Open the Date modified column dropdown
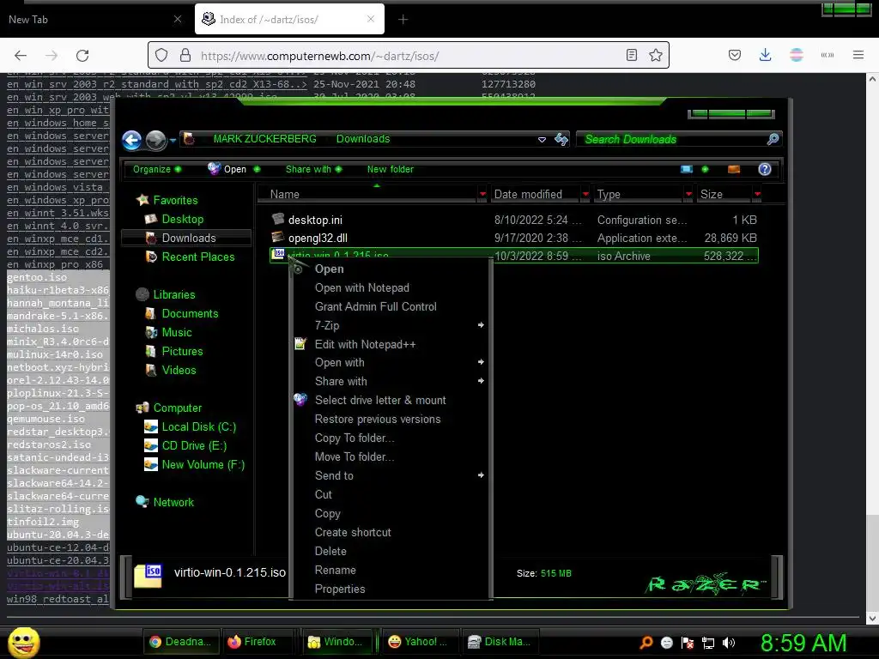Screen dimensions: 879x659 585,195
